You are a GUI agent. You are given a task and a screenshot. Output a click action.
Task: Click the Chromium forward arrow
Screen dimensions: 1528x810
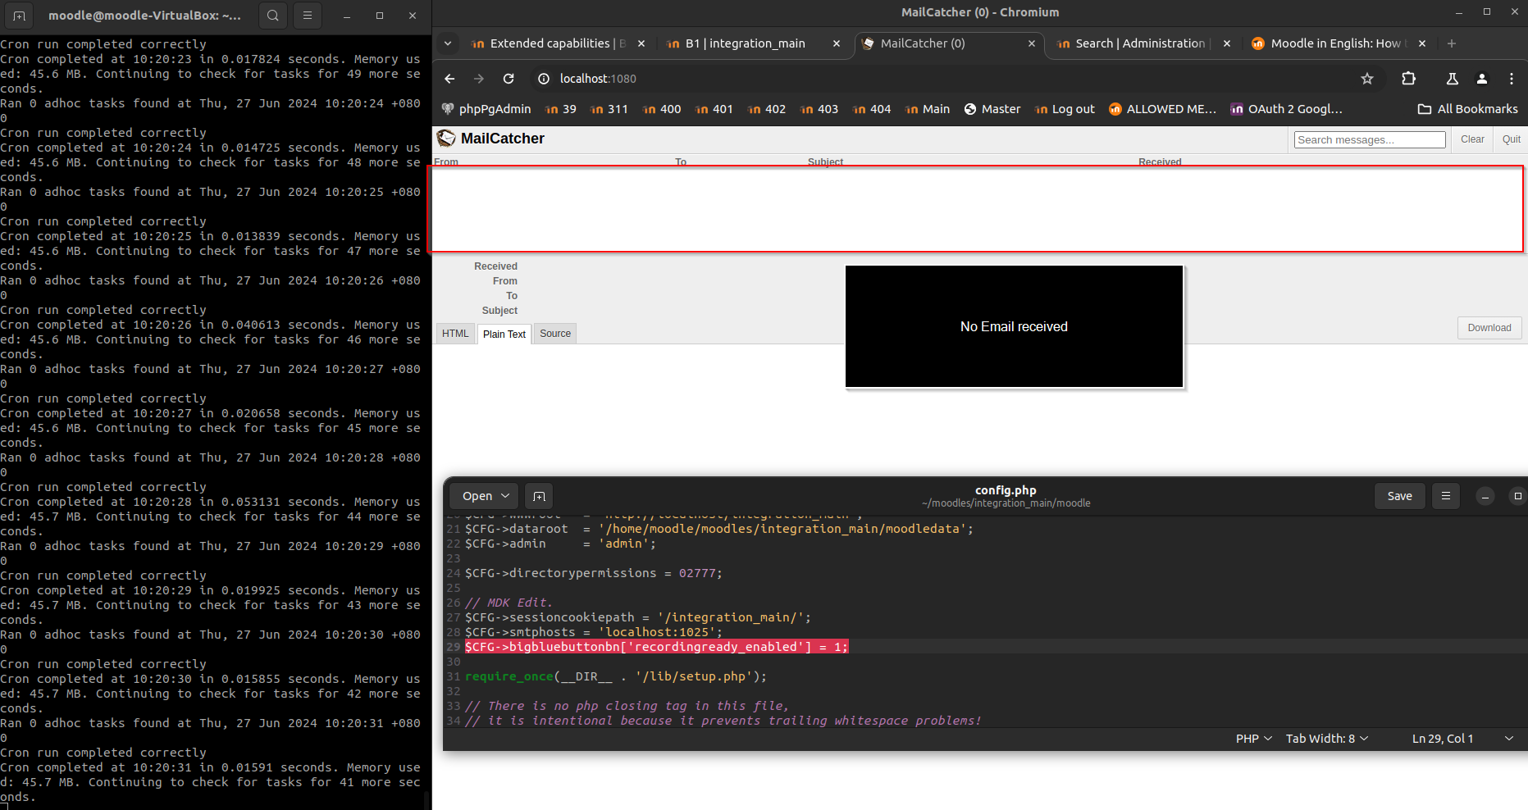479,79
